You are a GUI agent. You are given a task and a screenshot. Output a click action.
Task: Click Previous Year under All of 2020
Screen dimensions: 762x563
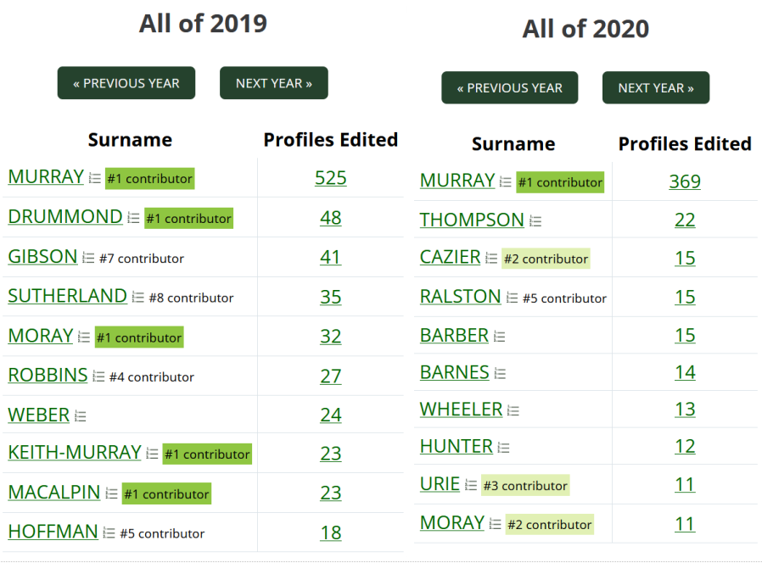pos(510,88)
